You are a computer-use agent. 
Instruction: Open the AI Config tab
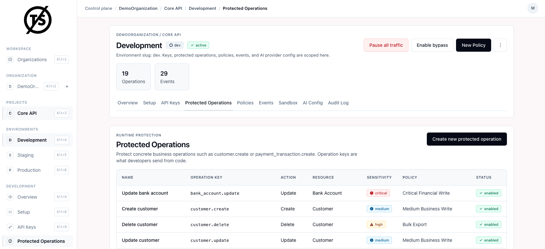(x=313, y=103)
